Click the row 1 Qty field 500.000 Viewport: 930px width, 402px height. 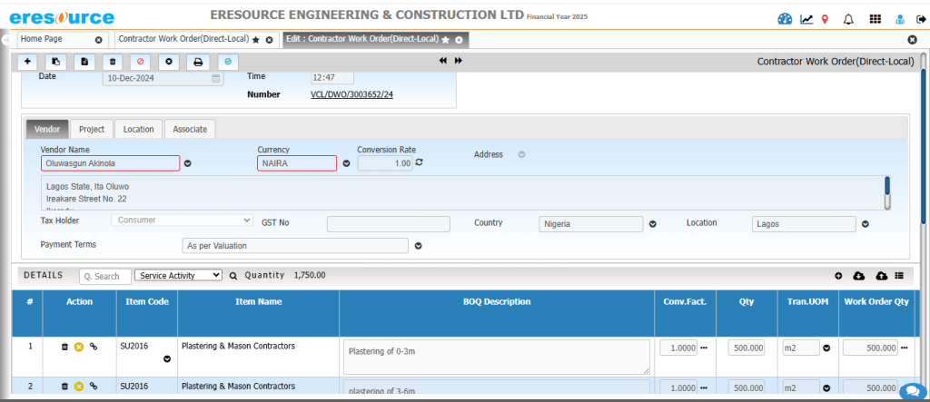pos(747,348)
